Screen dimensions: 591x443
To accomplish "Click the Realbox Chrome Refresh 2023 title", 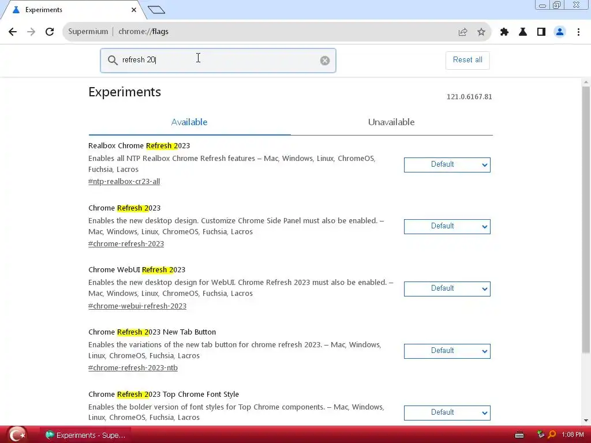I will tap(139, 146).
